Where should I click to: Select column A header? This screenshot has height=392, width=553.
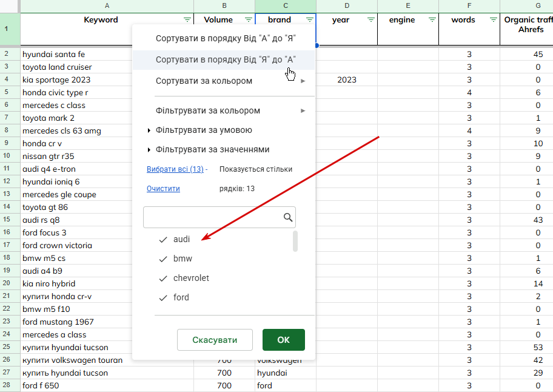(x=107, y=5)
